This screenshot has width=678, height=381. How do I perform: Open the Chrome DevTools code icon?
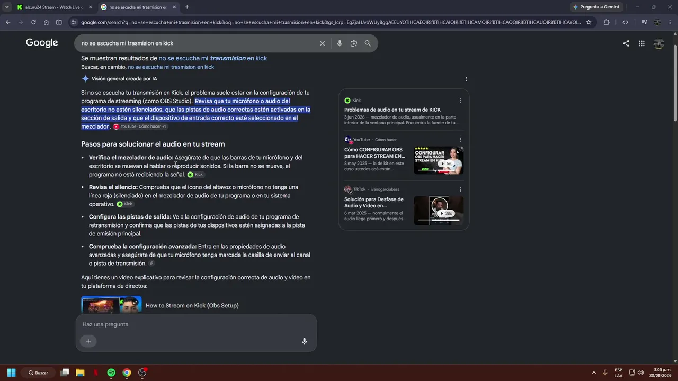click(x=625, y=22)
